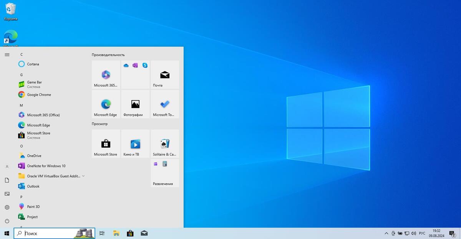This screenshot has width=461, height=239.
Task: Open Microsoft Store from the taskbar
Action: [130, 233]
